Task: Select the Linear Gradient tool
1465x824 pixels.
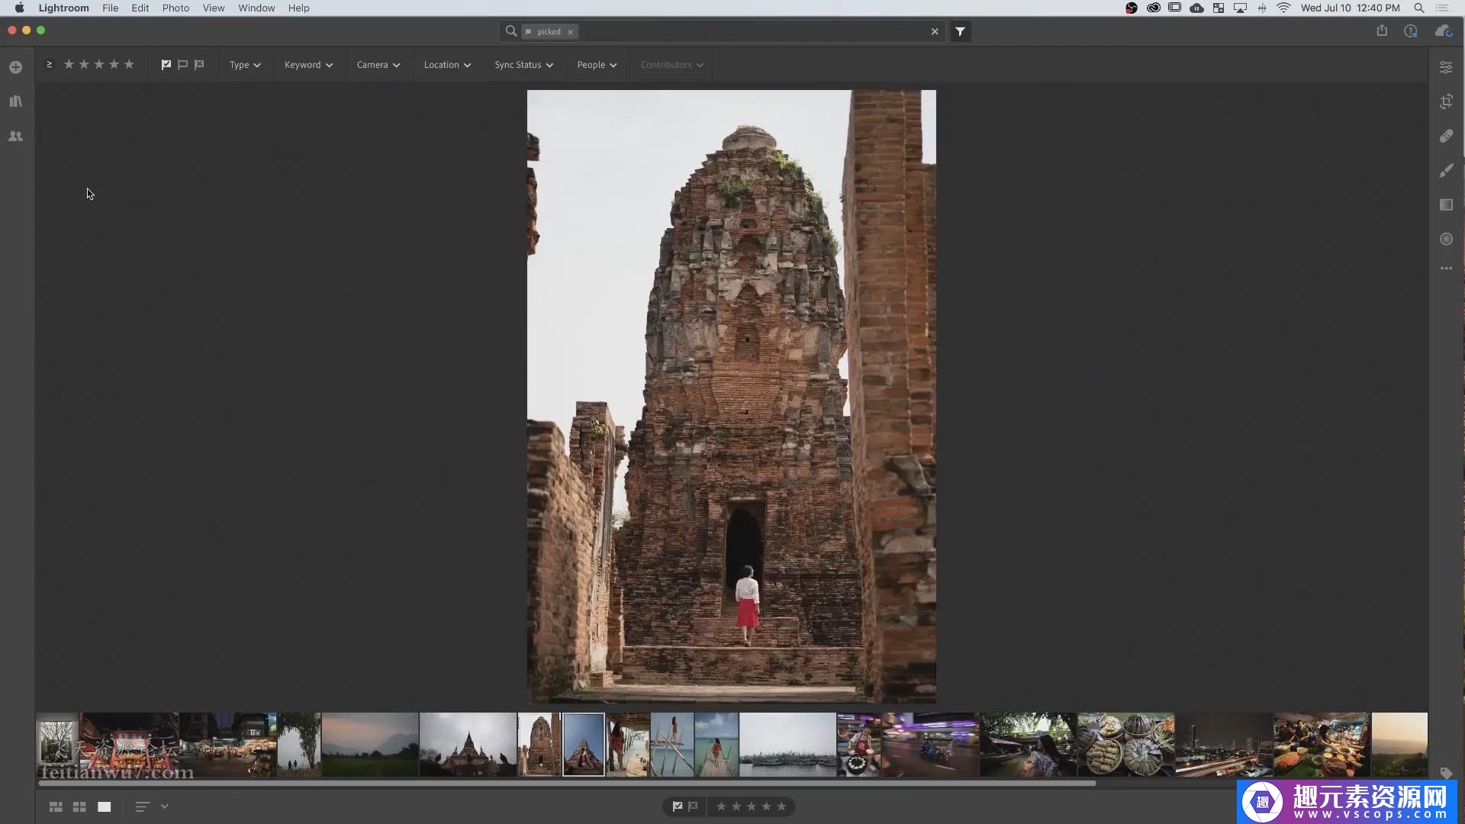Action: (x=1446, y=204)
